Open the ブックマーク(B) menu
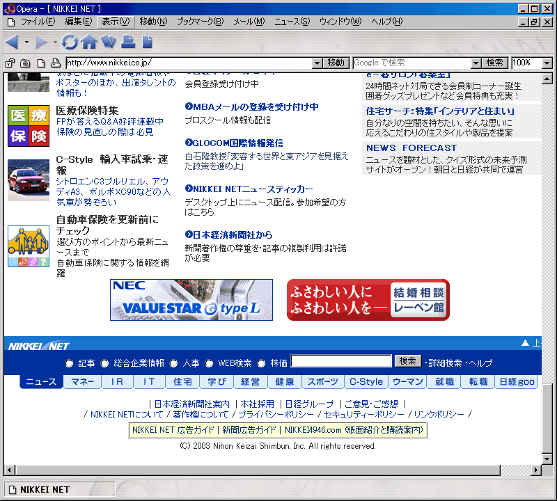Viewport: 557px width, 501px height. (201, 22)
